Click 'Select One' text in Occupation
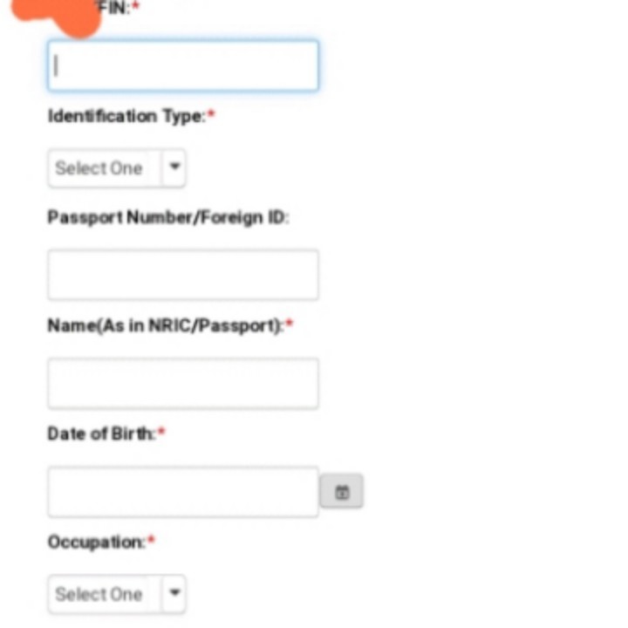This screenshot has height=628, width=628. [x=99, y=594]
